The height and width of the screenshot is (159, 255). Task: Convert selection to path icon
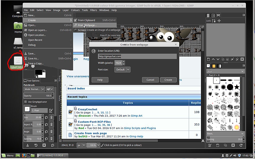[x=227, y=59]
